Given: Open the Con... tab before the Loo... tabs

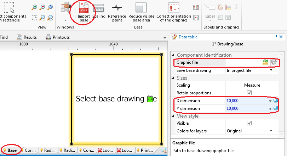Looking at the screenshot, I should [87, 150].
